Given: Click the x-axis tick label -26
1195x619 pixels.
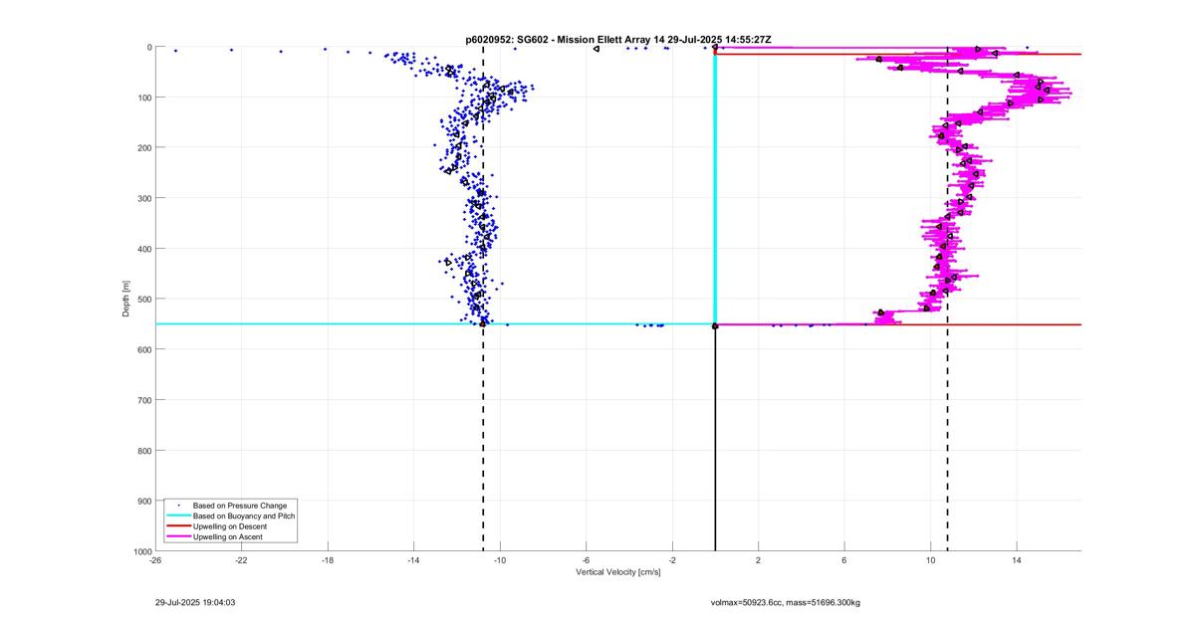Looking at the screenshot, I should pos(155,560).
